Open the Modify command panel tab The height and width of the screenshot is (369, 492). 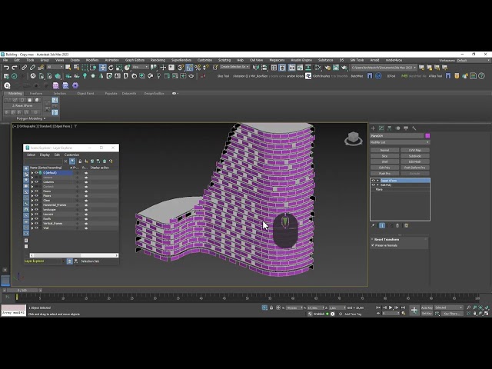click(381, 128)
